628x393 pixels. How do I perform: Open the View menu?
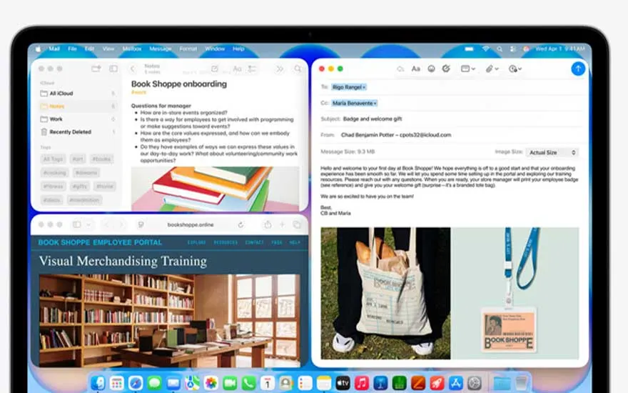108,49
